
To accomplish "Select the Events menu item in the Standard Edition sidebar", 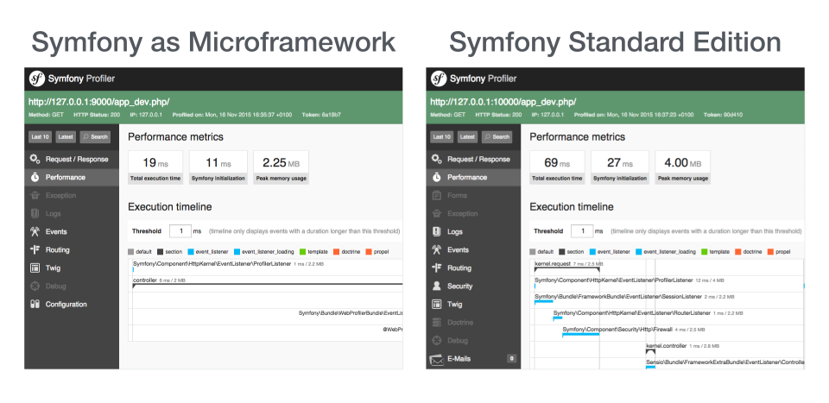I will [459, 249].
